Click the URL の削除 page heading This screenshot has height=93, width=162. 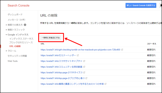tap(49, 15)
